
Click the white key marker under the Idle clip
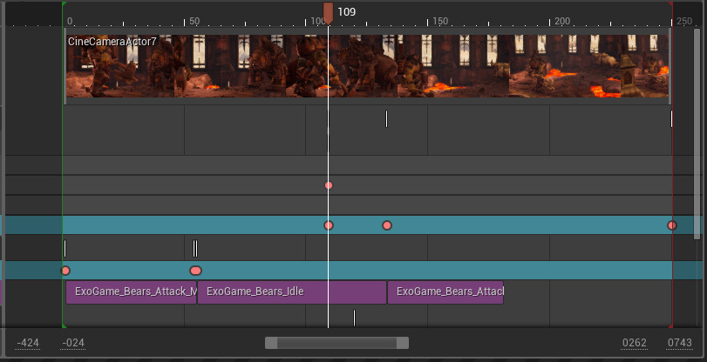click(x=354, y=318)
